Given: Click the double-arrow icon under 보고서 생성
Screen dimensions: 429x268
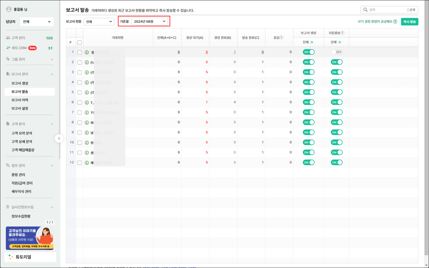Looking at the screenshot, I should pos(312,42).
